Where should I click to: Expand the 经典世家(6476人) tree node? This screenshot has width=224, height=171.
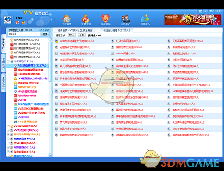[8, 152]
